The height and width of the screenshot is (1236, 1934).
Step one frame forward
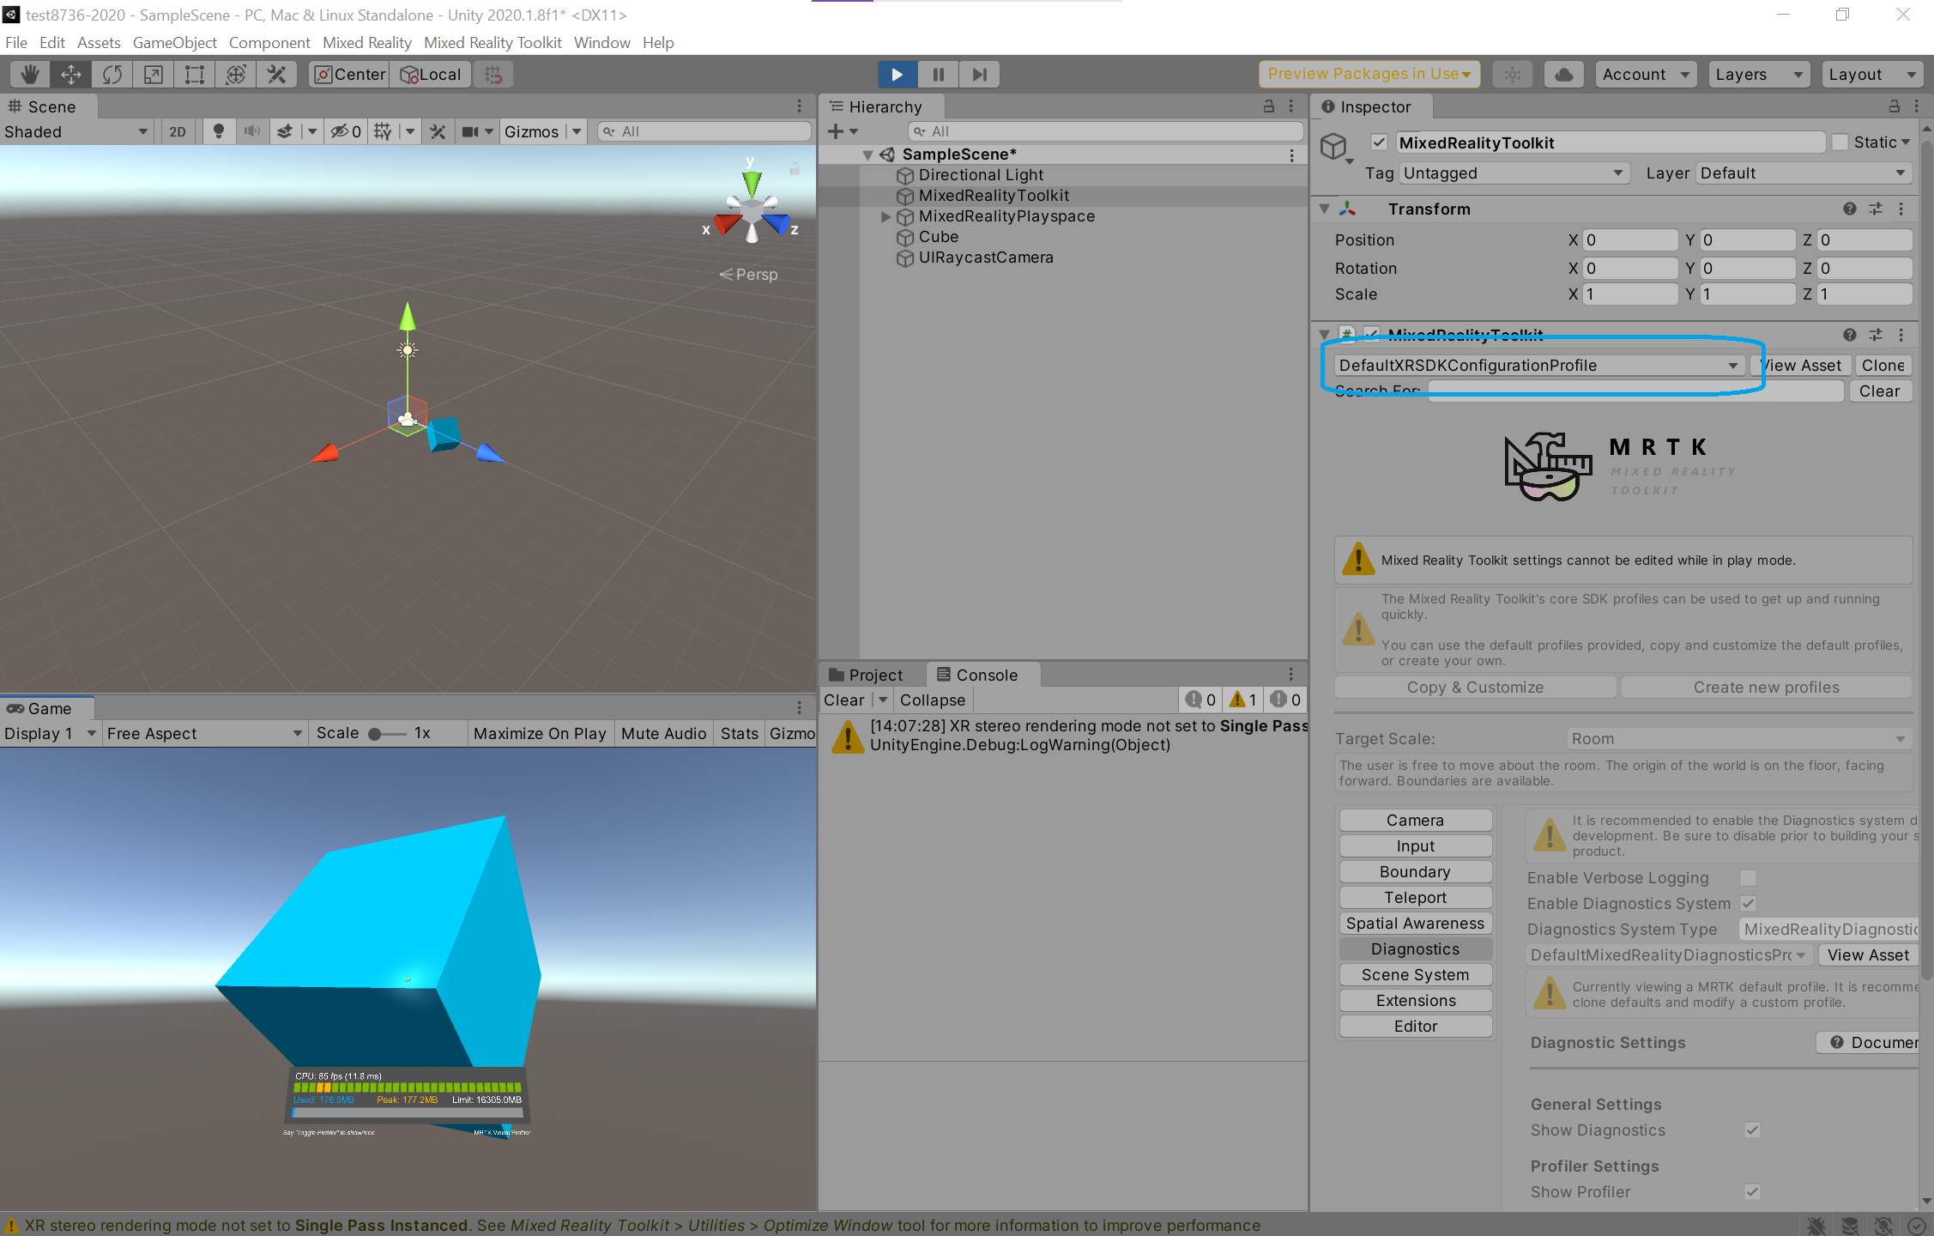979,75
